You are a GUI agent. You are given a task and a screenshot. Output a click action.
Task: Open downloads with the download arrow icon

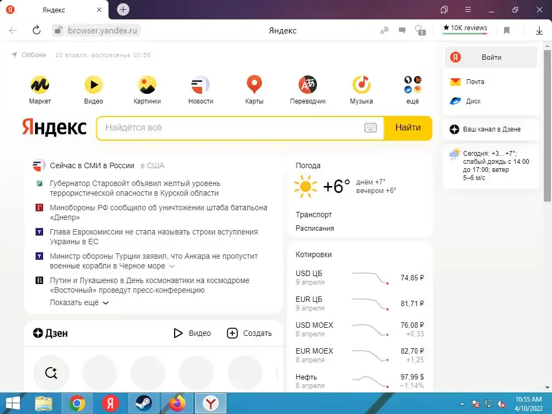[539, 30]
